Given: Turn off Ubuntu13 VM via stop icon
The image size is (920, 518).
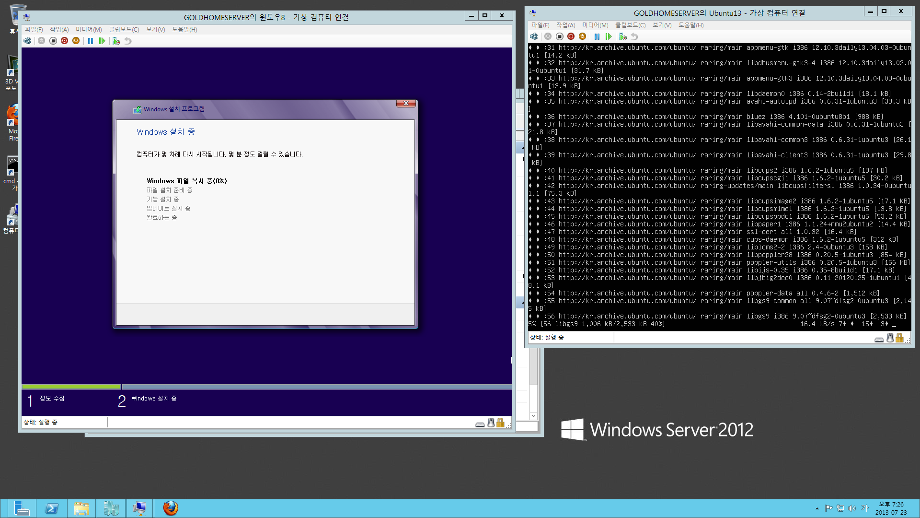Looking at the screenshot, I should pyautogui.click(x=560, y=36).
